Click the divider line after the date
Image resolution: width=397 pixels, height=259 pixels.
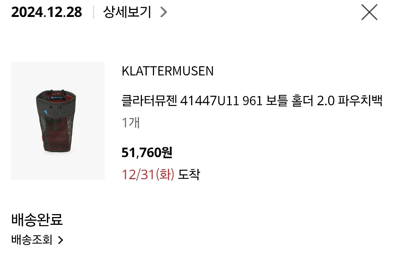click(93, 12)
